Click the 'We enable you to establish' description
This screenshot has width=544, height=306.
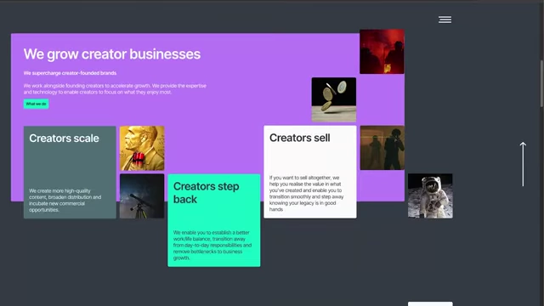point(212,245)
